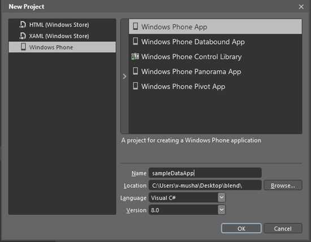Close the New Project dialog
Screen dimensions: 311x242
pos(301,7)
